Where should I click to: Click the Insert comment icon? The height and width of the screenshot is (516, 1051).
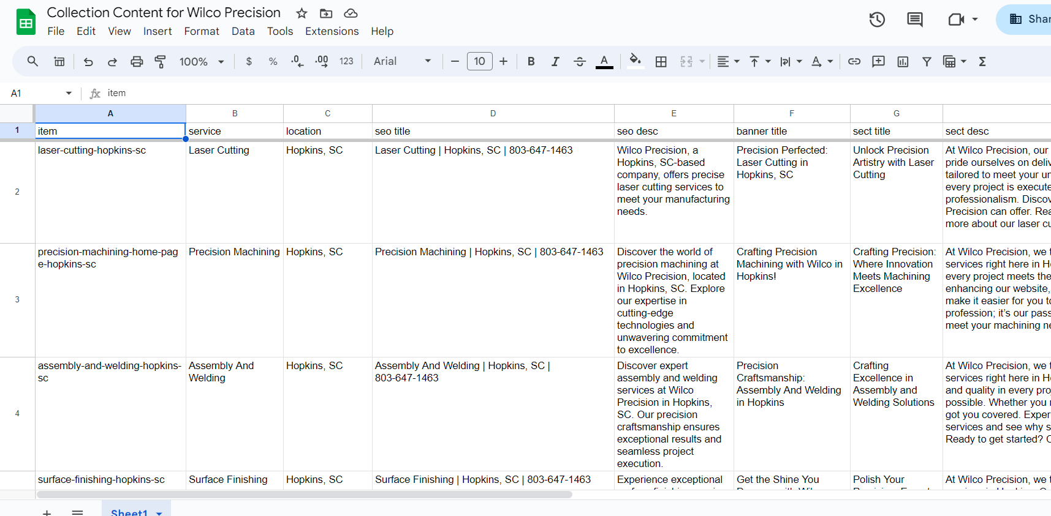(x=878, y=61)
